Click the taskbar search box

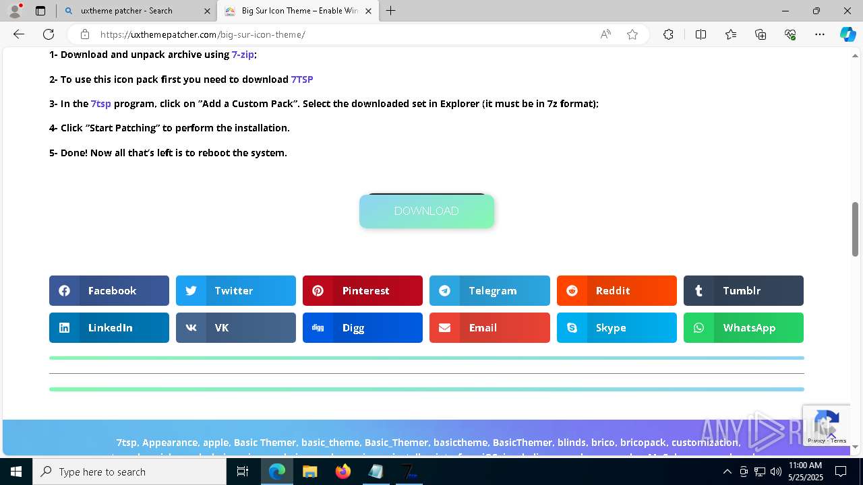(x=129, y=472)
